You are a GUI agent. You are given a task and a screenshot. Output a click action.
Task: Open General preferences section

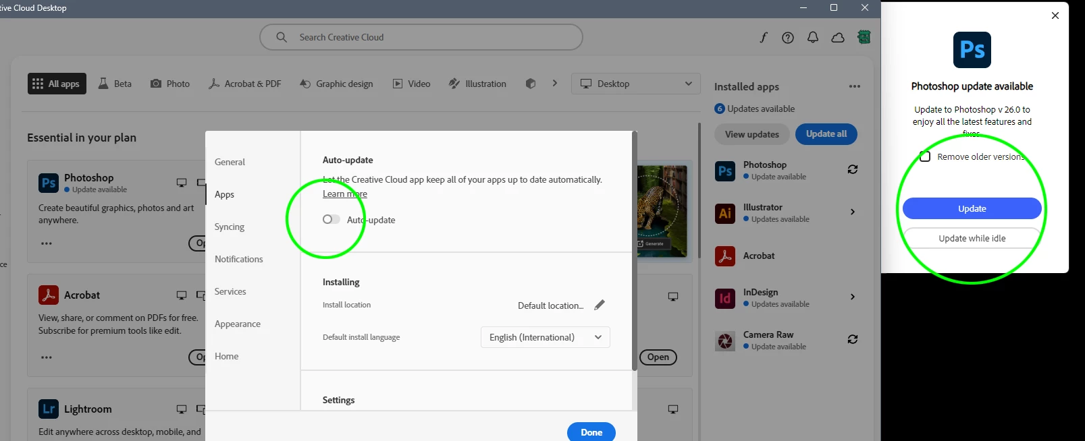point(230,162)
